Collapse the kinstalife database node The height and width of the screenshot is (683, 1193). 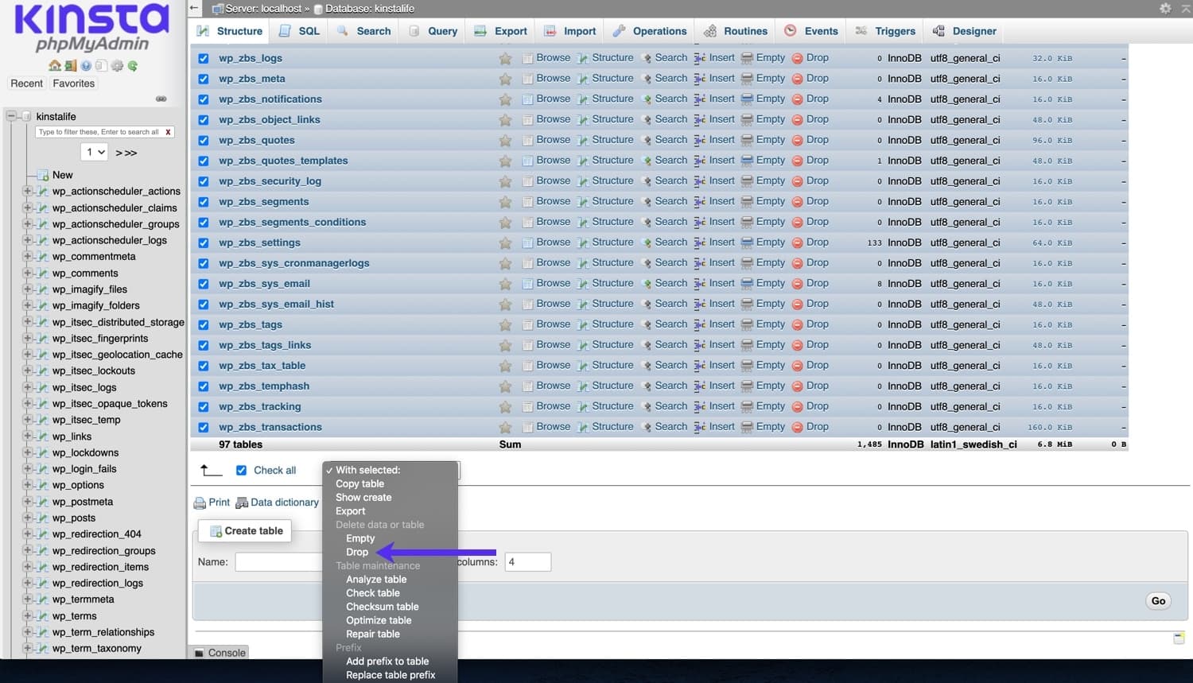pos(12,116)
